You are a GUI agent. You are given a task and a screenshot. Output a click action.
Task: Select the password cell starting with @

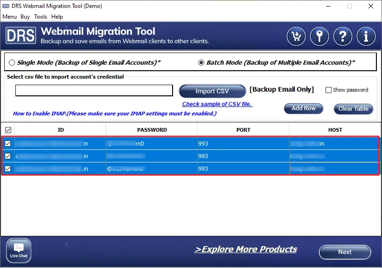[x=152, y=168]
